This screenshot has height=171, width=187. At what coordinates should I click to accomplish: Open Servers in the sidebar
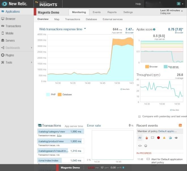coord(10,40)
